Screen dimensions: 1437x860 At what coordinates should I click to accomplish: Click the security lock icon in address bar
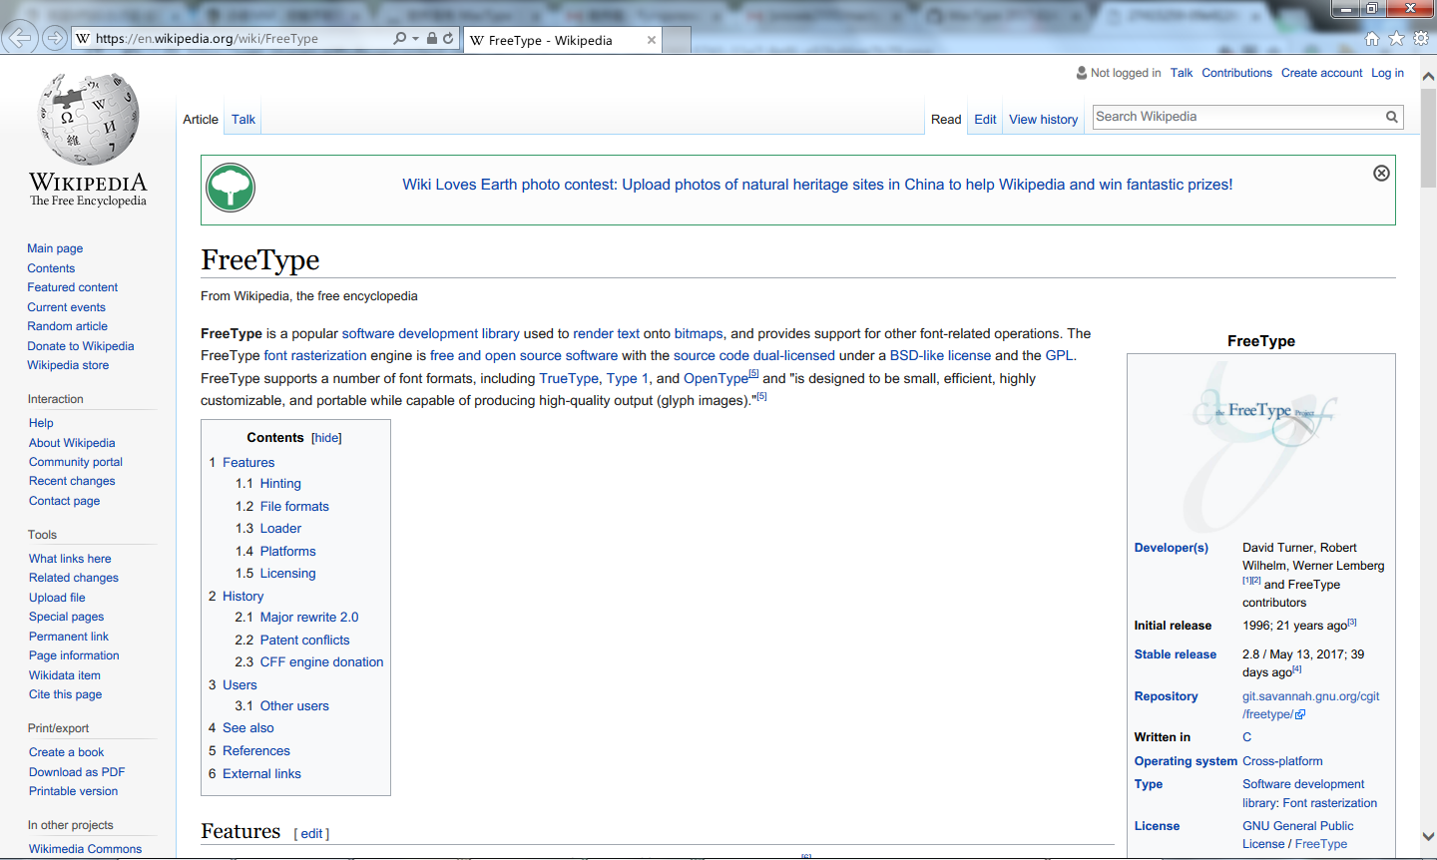coord(432,38)
